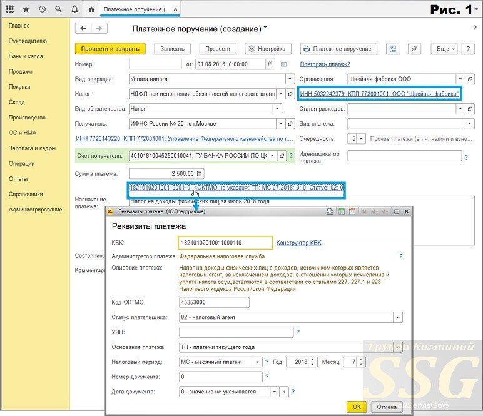483x416 pixels.
Task: Open the Главное section
Action: tap(19, 26)
